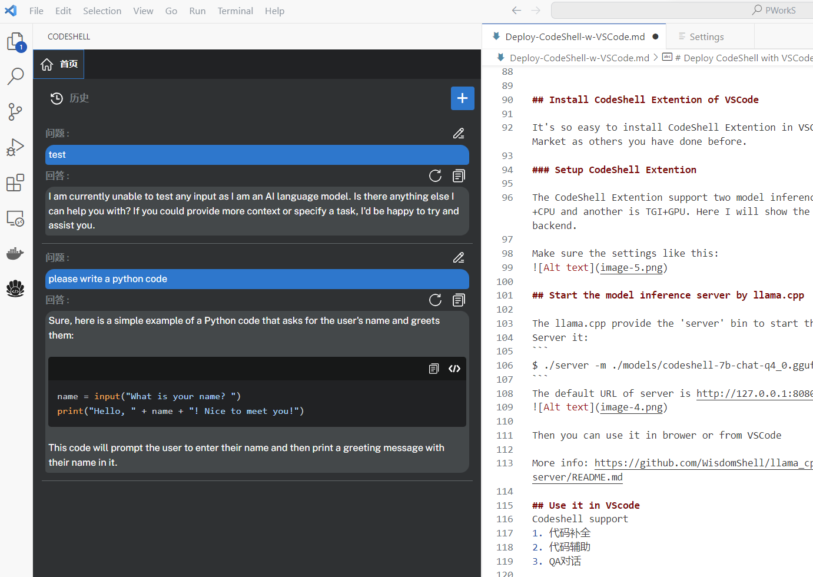Click list item '代码补全'

(x=569, y=533)
